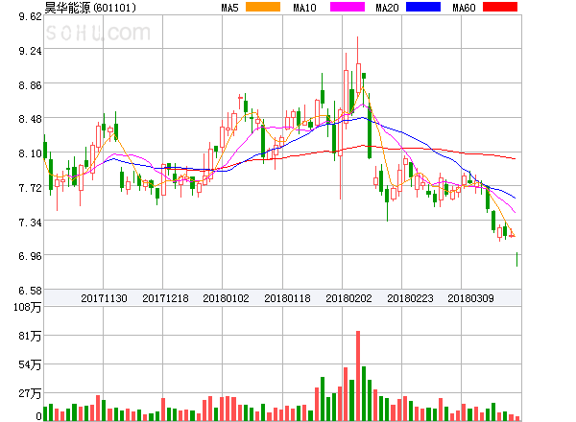Click the 8.86 price axis label
Viewport: 576px width, 422px height.
click(x=30, y=85)
